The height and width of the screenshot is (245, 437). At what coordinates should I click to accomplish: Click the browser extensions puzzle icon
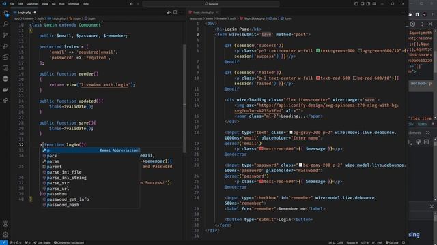(410, 14)
